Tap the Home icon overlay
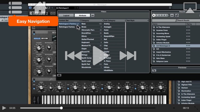Image resolution: width=200 pixels, height=112 pixels. coord(39,7)
